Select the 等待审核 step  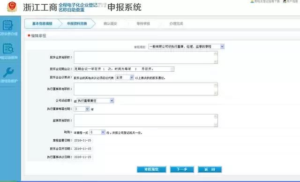(x=143, y=23)
